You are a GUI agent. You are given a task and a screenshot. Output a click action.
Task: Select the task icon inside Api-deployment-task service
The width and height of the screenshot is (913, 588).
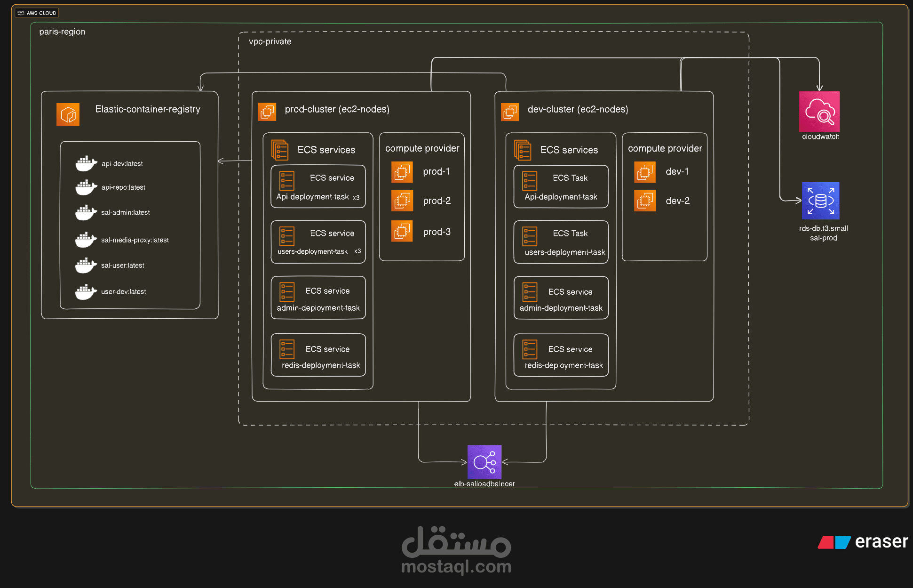coord(287,181)
